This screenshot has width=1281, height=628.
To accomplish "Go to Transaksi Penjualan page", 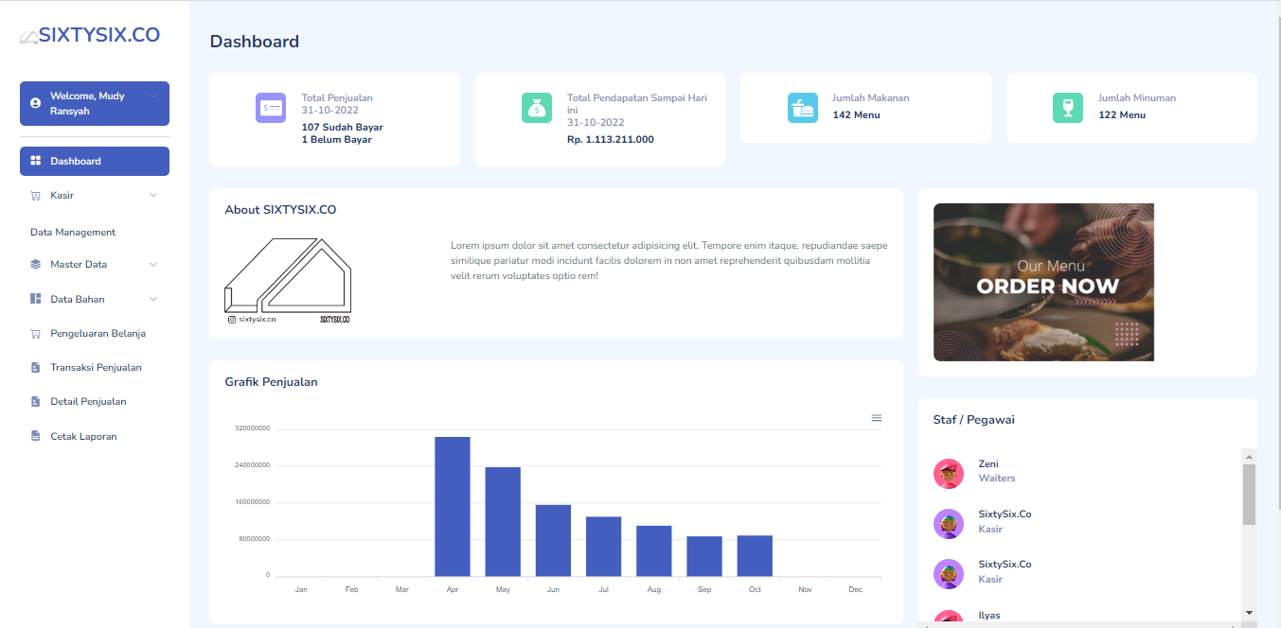I will 95,368.
